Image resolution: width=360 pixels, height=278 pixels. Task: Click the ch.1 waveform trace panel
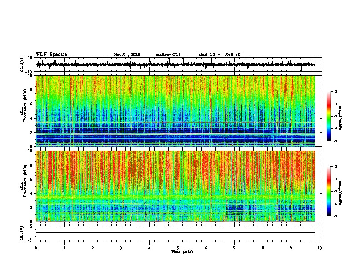click(x=179, y=65)
